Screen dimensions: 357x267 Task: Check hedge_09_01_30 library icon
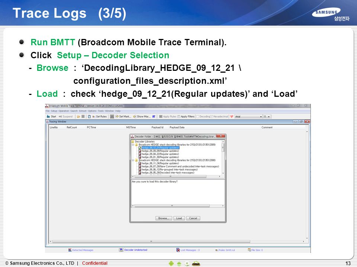pos(140,157)
